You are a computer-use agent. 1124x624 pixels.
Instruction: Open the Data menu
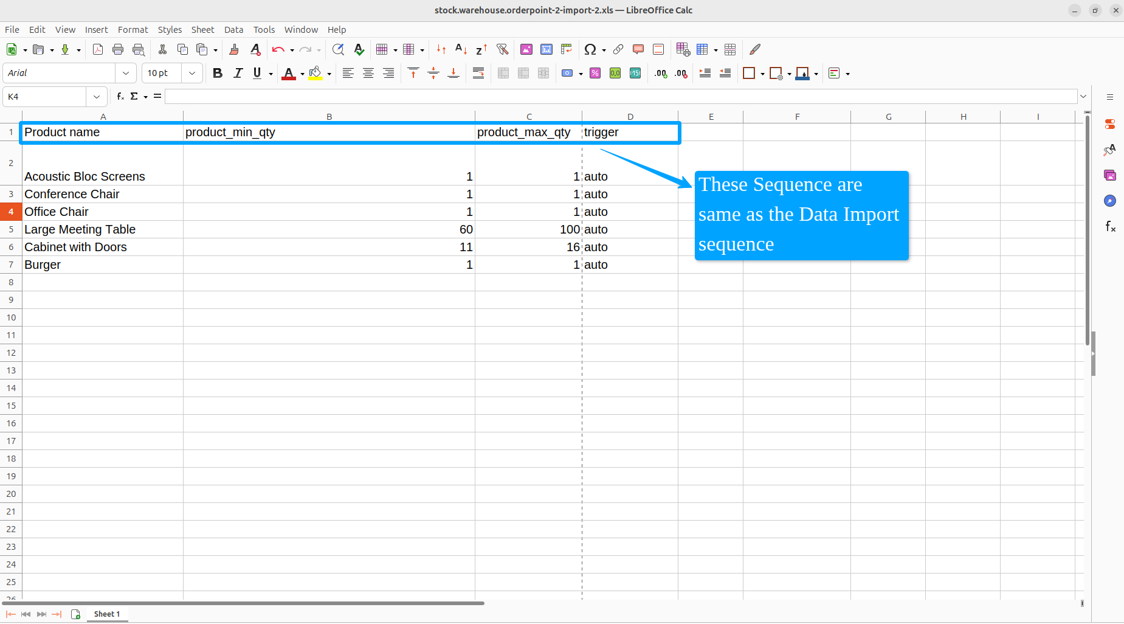coord(234,30)
